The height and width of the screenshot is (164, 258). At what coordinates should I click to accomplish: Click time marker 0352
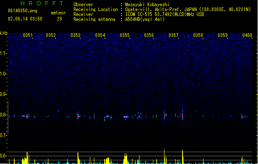[51, 35]
